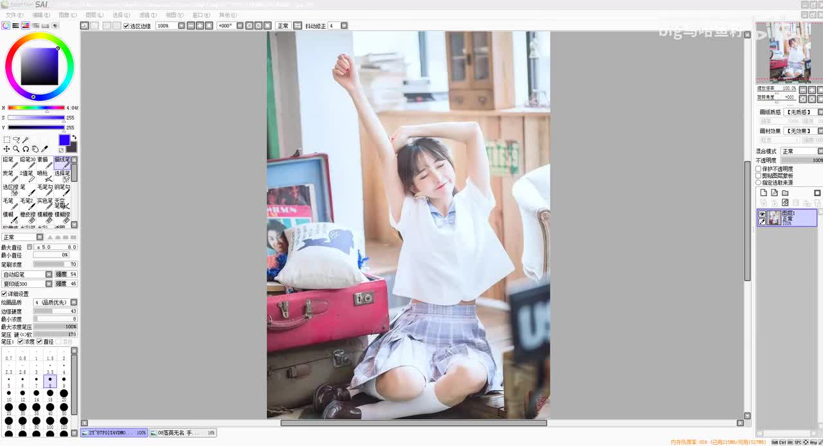Toggle the 选区边缘 checkbox
This screenshot has height=446, width=823.
pyautogui.click(x=126, y=26)
